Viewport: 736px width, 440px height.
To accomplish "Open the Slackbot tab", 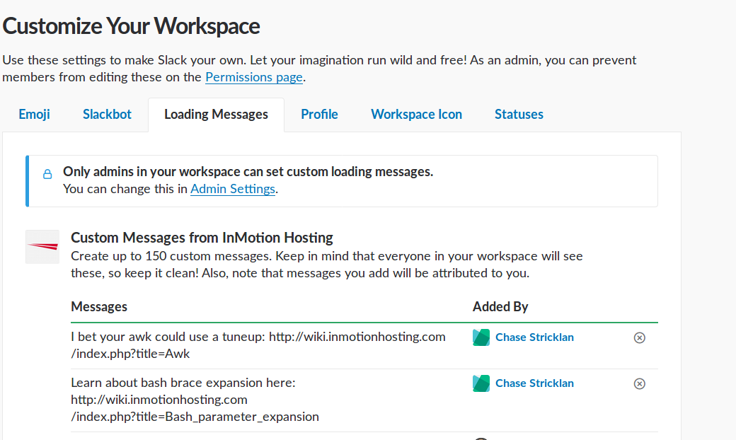I will pos(107,114).
